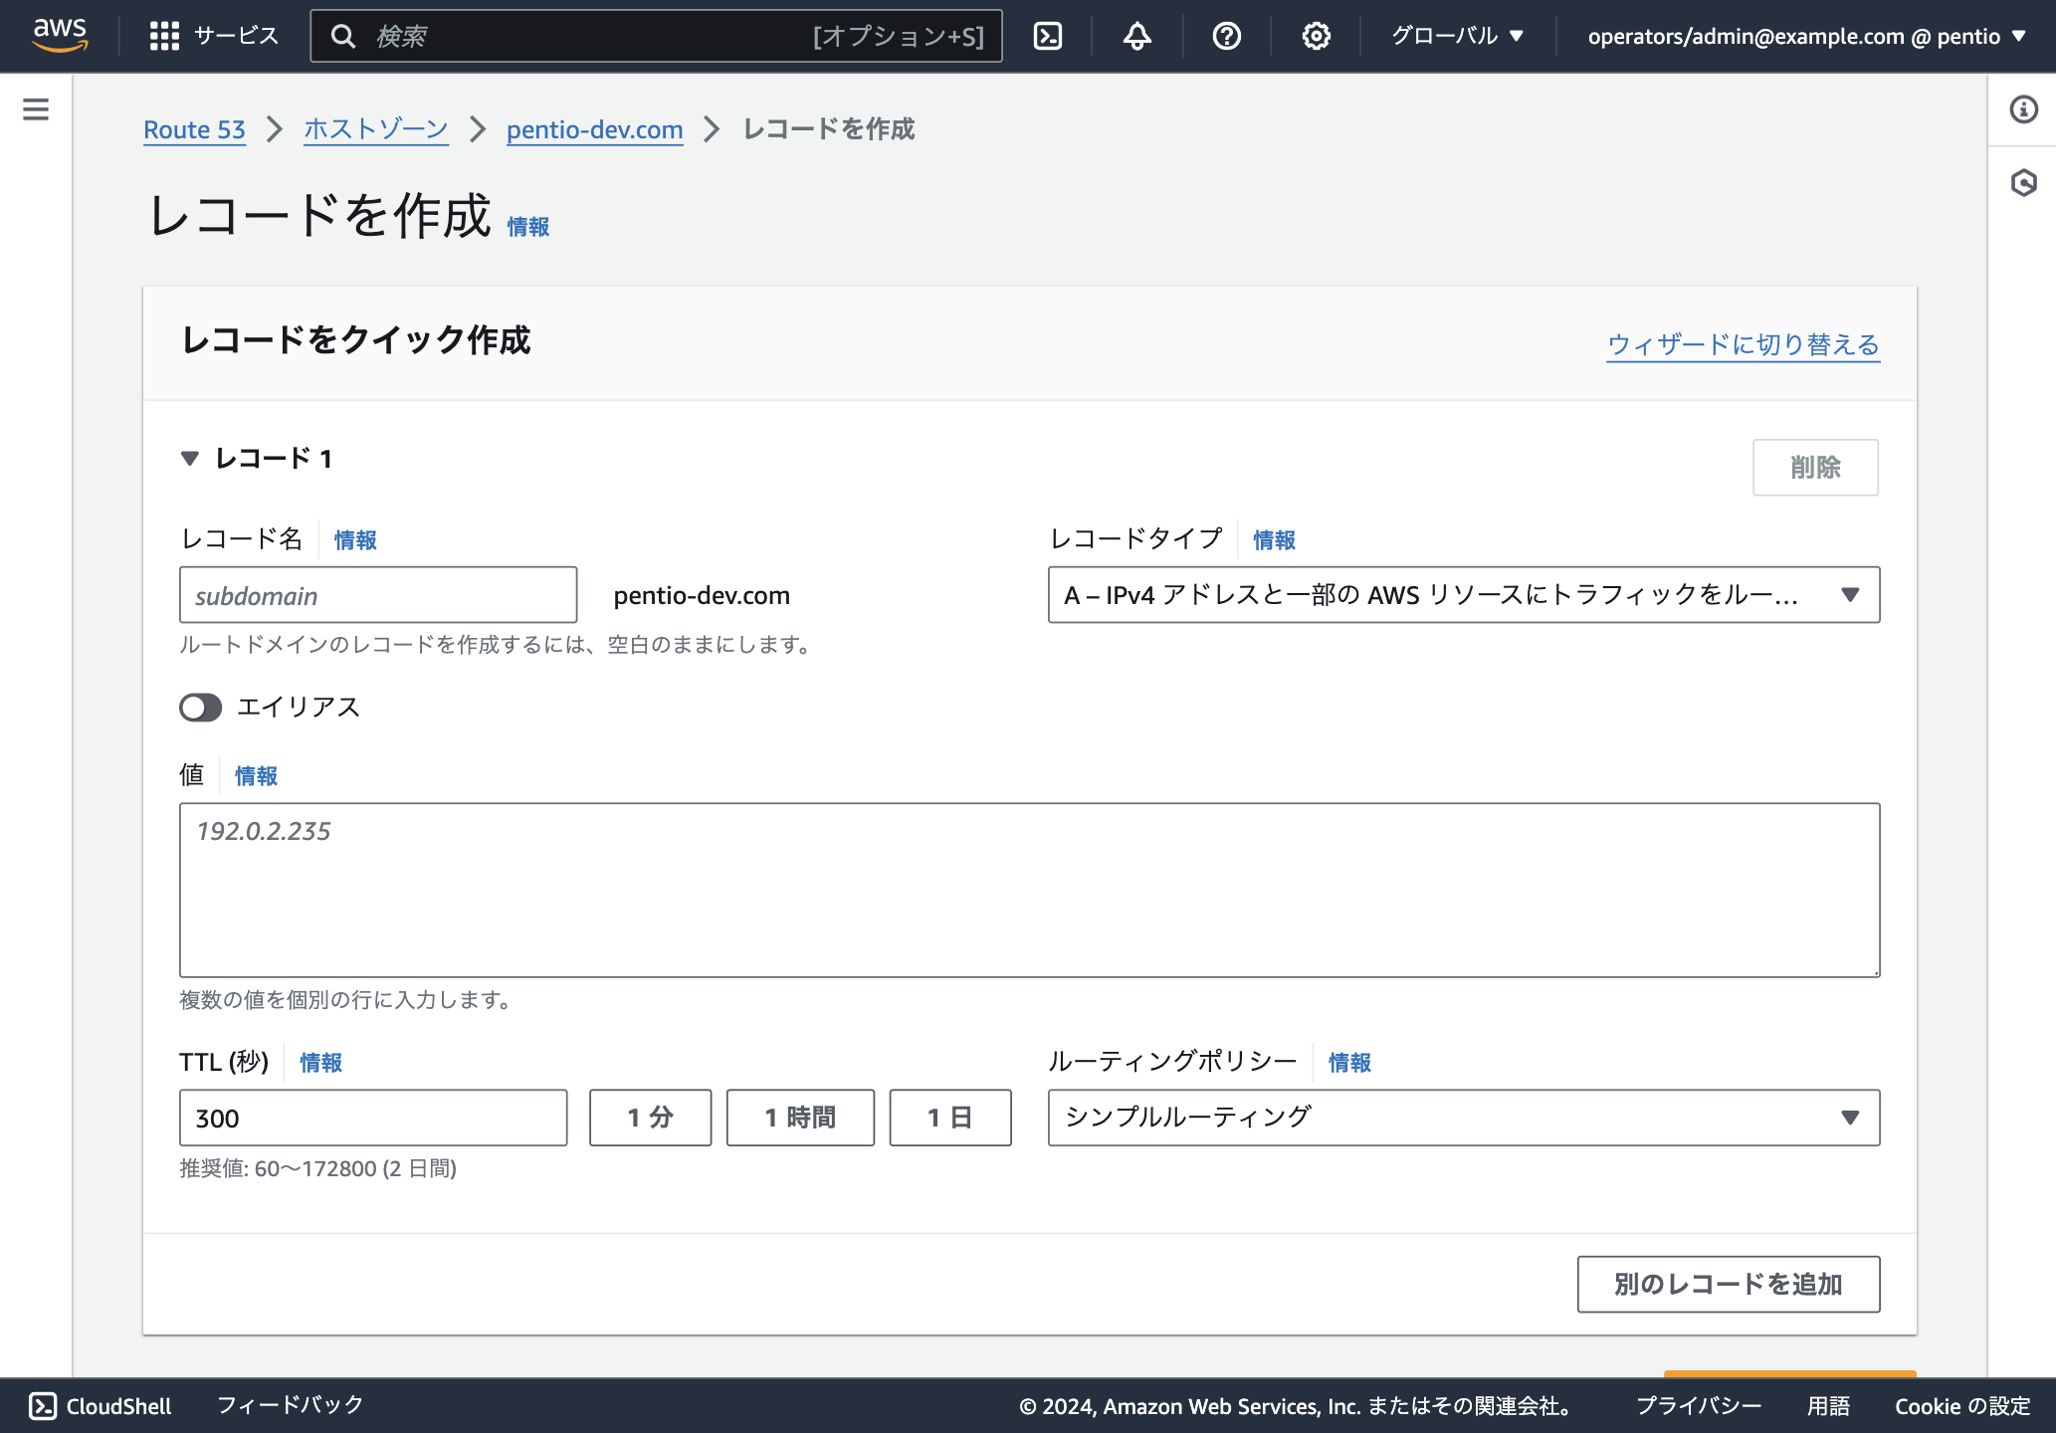Click ウィザードに切り替える link
2056x1433 pixels.
pyautogui.click(x=1744, y=344)
